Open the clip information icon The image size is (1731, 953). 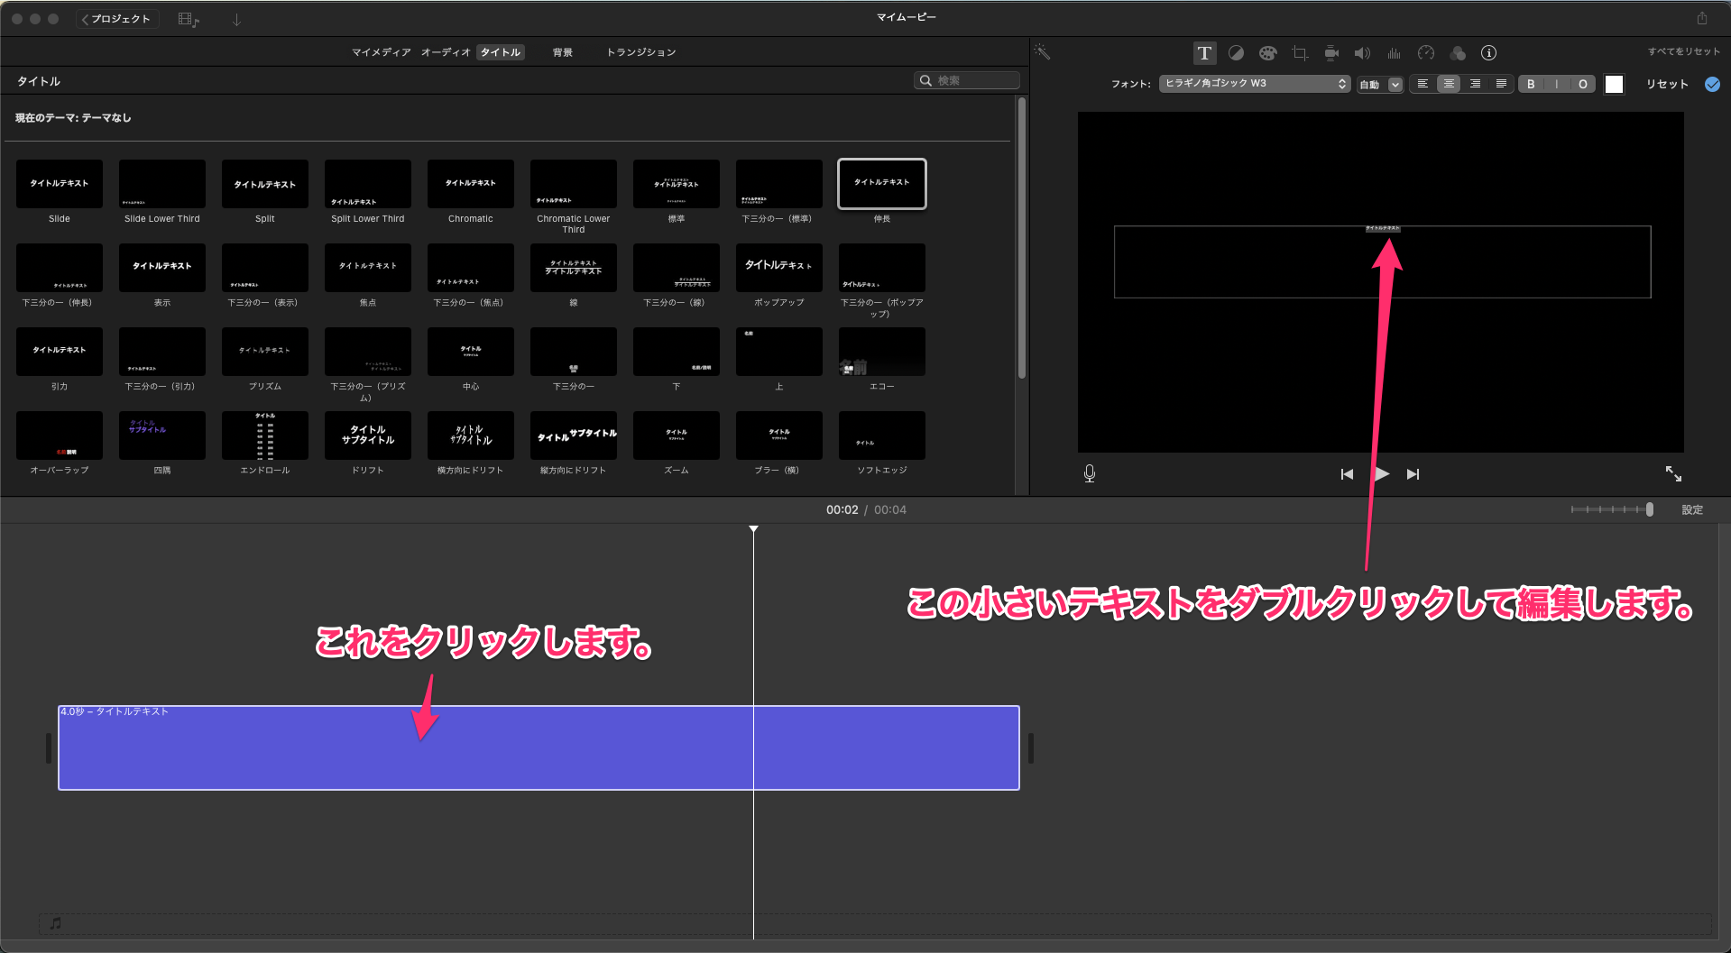click(1488, 53)
